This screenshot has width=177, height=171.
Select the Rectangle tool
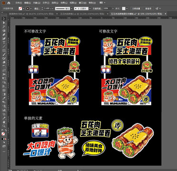pos(4,50)
